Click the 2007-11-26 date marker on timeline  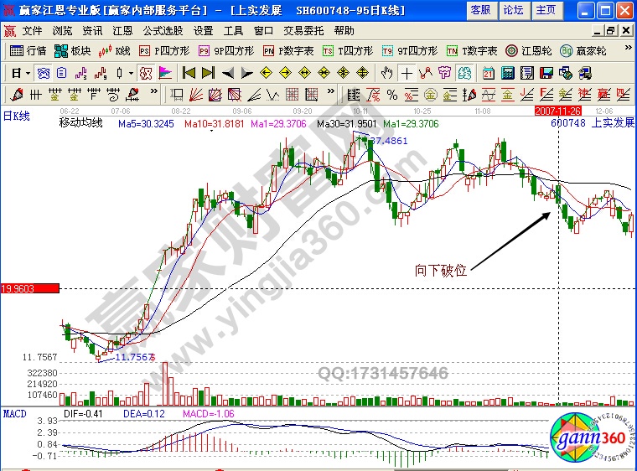[x=557, y=111]
